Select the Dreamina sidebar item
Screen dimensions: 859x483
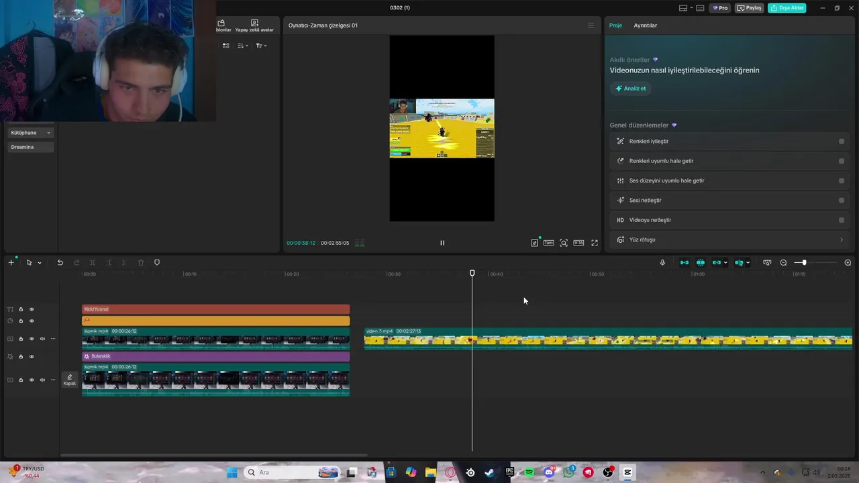pyautogui.click(x=31, y=147)
